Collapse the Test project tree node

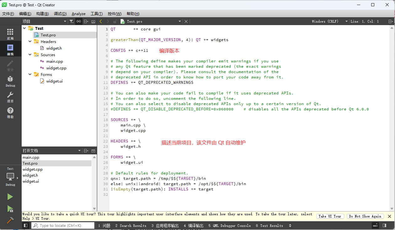tap(24, 28)
